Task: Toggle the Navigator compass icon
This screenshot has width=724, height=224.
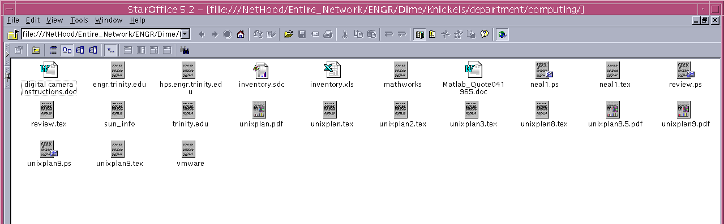Action: (445, 34)
